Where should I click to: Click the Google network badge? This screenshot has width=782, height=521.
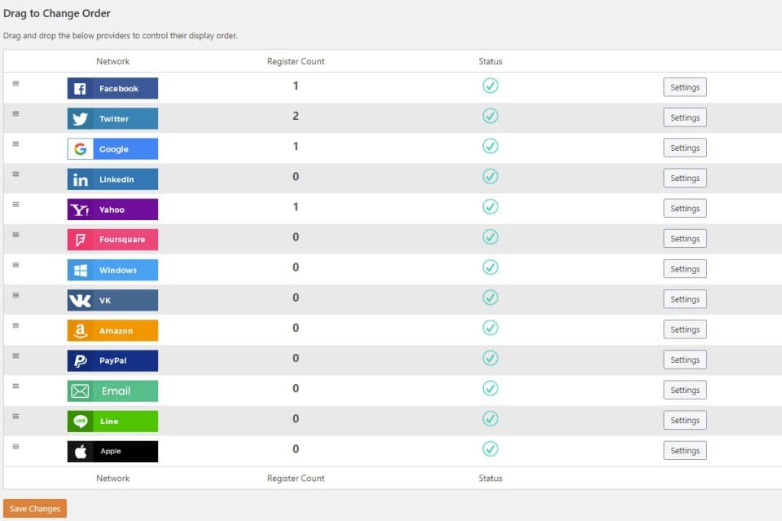coord(112,148)
